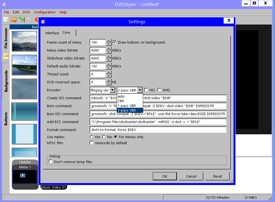Choose 2-pass VBR in the list
275x202 pixels.
pos(130,110)
